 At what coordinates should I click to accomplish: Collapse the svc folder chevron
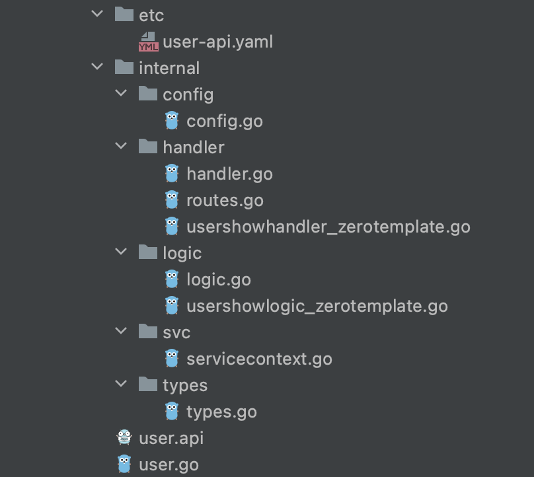(121, 332)
